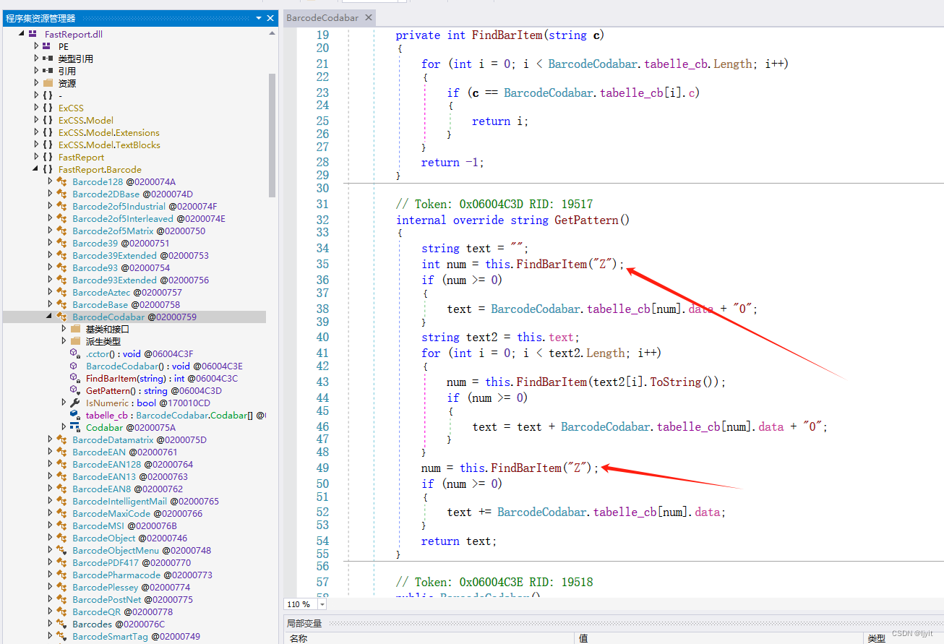Collapse the FastReport.dll assembly node
This screenshot has height=644, width=944.
22,34
